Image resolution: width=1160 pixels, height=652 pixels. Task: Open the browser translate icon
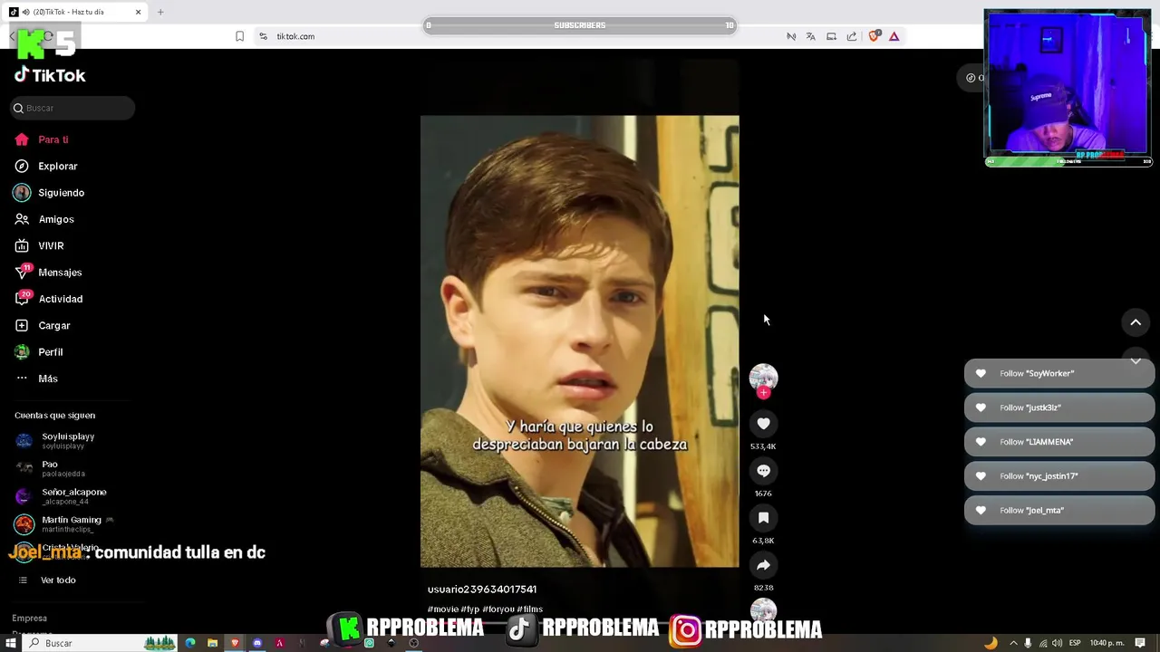pos(810,36)
